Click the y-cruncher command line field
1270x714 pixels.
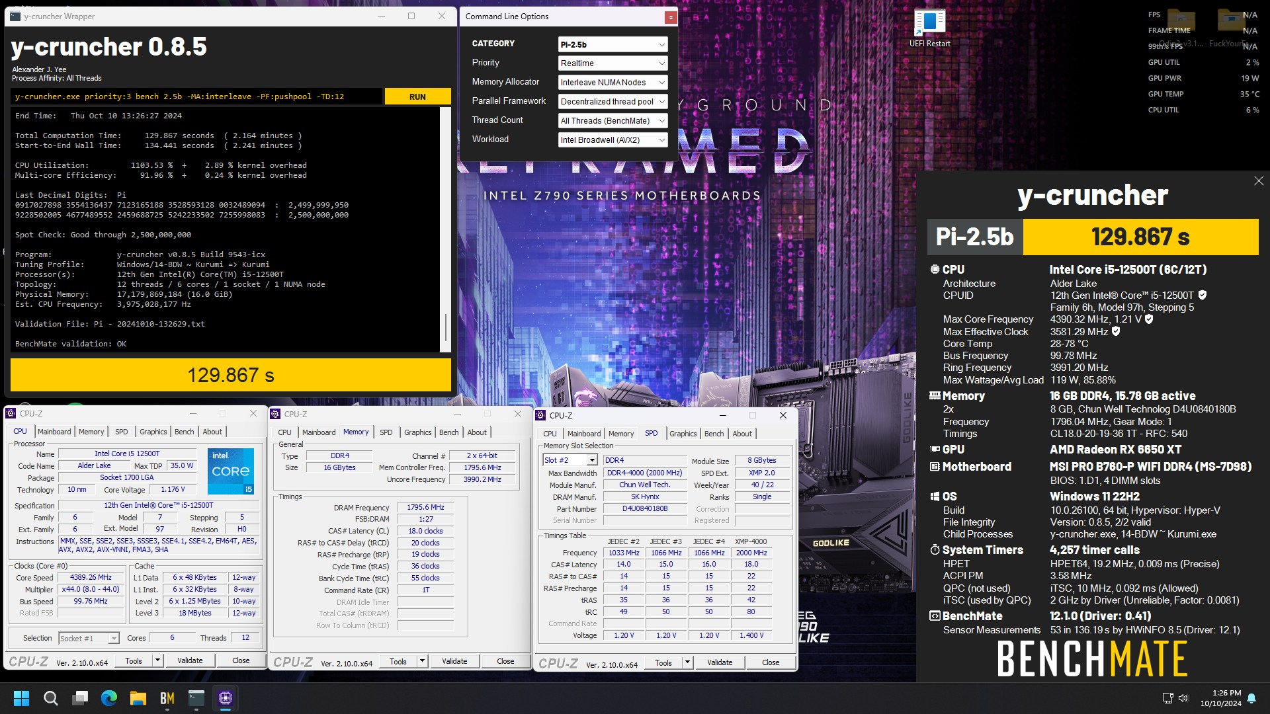click(x=196, y=97)
